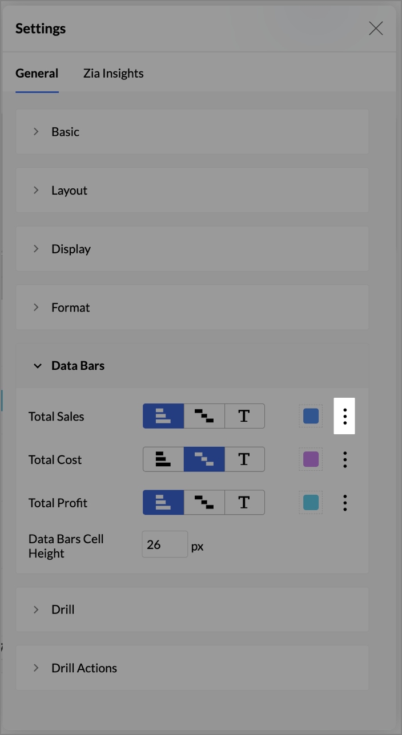Expand the Basic section
The width and height of the screenshot is (402, 735).
pyautogui.click(x=65, y=132)
